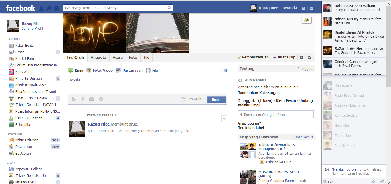Click the search magnifier button

(x=170, y=8)
